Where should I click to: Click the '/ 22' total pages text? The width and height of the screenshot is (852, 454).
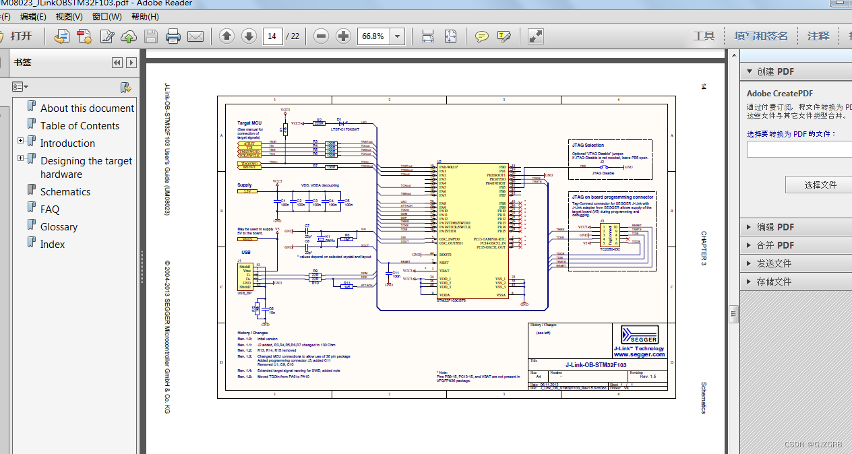[293, 36]
